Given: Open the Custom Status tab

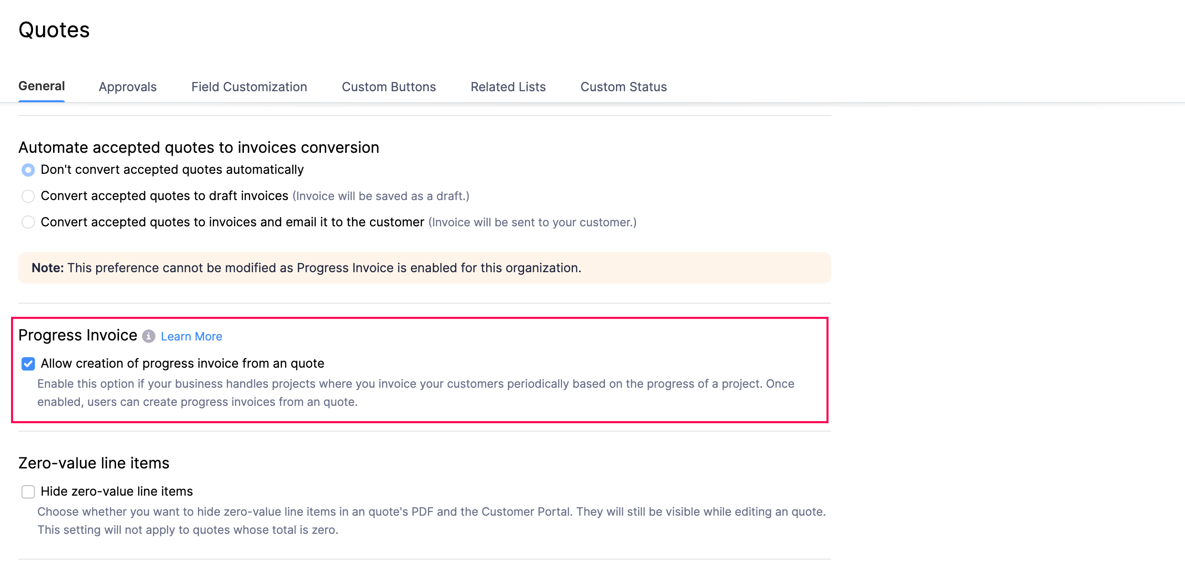Looking at the screenshot, I should pos(623,87).
